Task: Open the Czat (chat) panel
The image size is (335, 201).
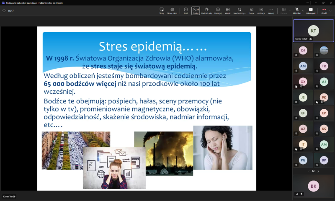Action: 186,10
